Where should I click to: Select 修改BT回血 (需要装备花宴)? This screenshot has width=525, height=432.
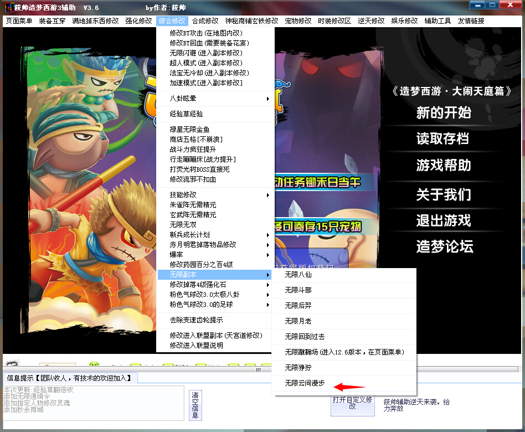tap(214, 43)
